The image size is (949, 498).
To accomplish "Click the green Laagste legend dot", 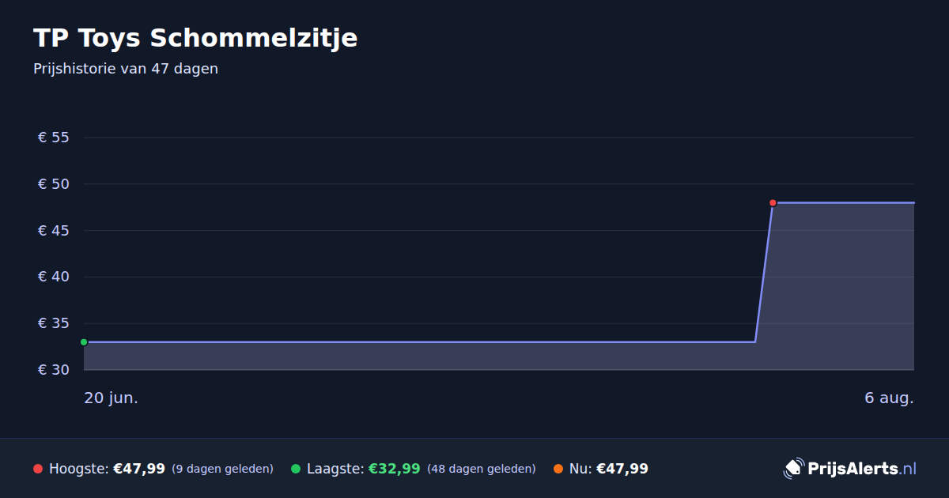I will [x=296, y=469].
